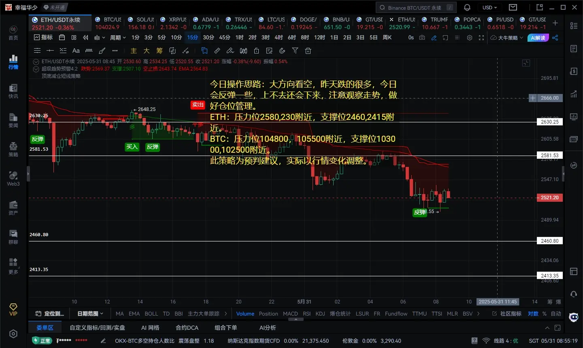Click the 2666.00 crosshair price label

pyautogui.click(x=549, y=98)
